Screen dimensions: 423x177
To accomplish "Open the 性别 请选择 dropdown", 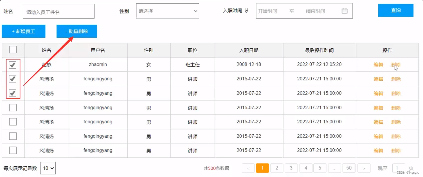I will click(168, 11).
